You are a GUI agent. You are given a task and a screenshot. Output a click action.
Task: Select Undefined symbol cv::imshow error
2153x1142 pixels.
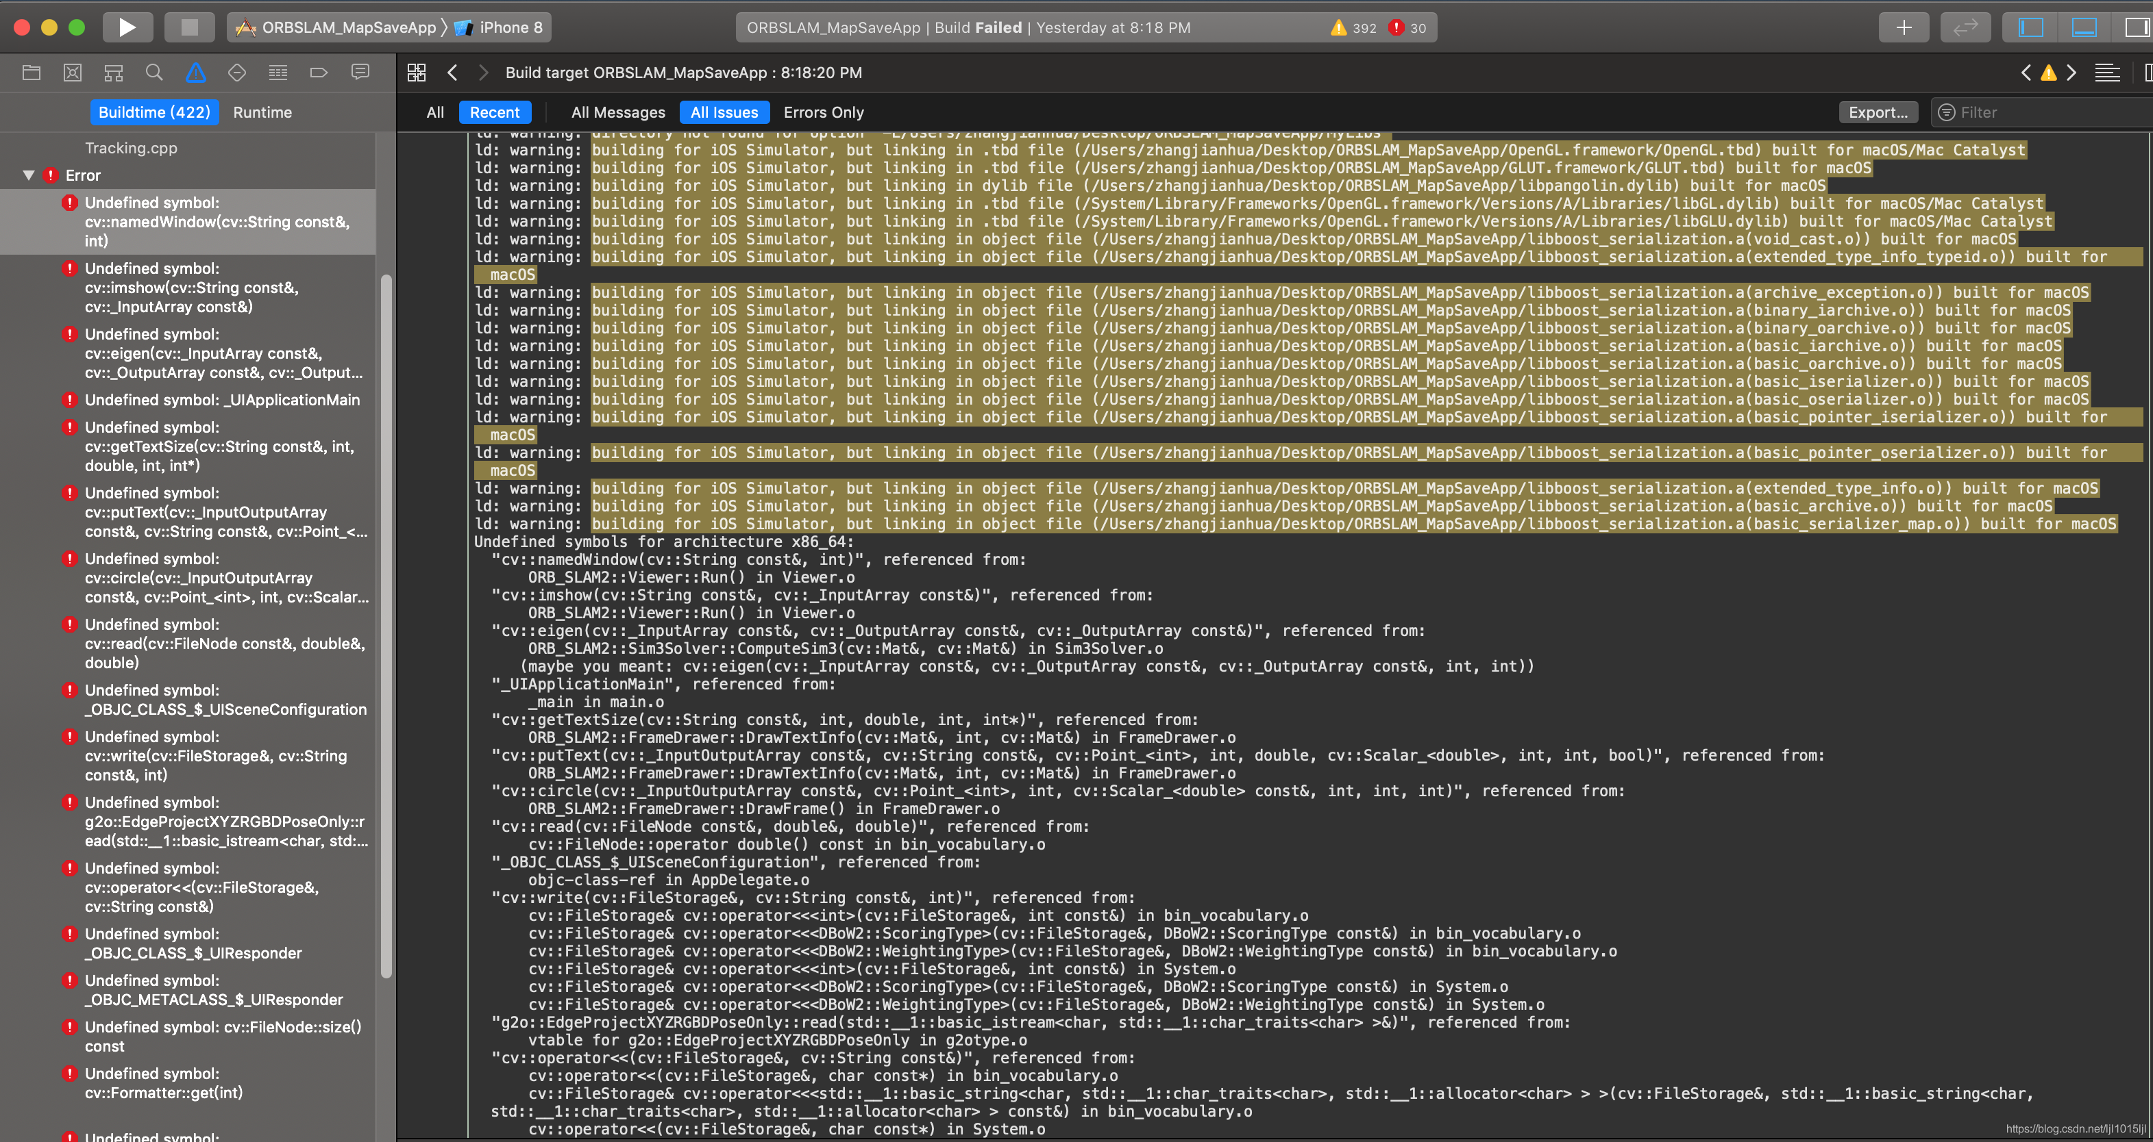tap(188, 287)
